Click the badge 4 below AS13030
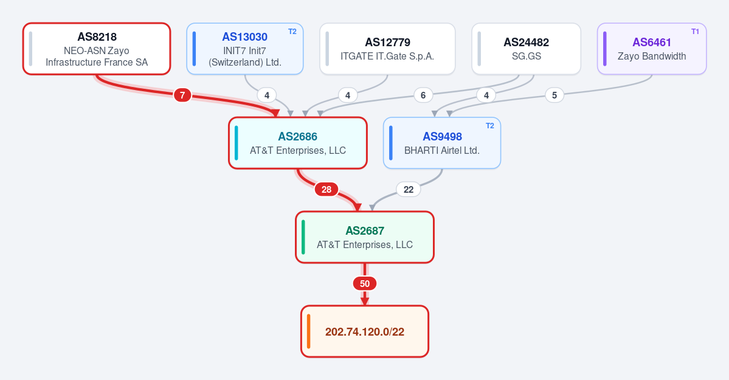 [x=267, y=95]
